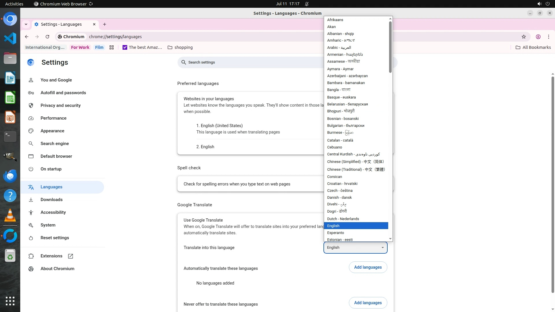Image resolution: width=555 pixels, height=312 pixels.
Task: Go back using the back arrow
Action: (x=27, y=37)
